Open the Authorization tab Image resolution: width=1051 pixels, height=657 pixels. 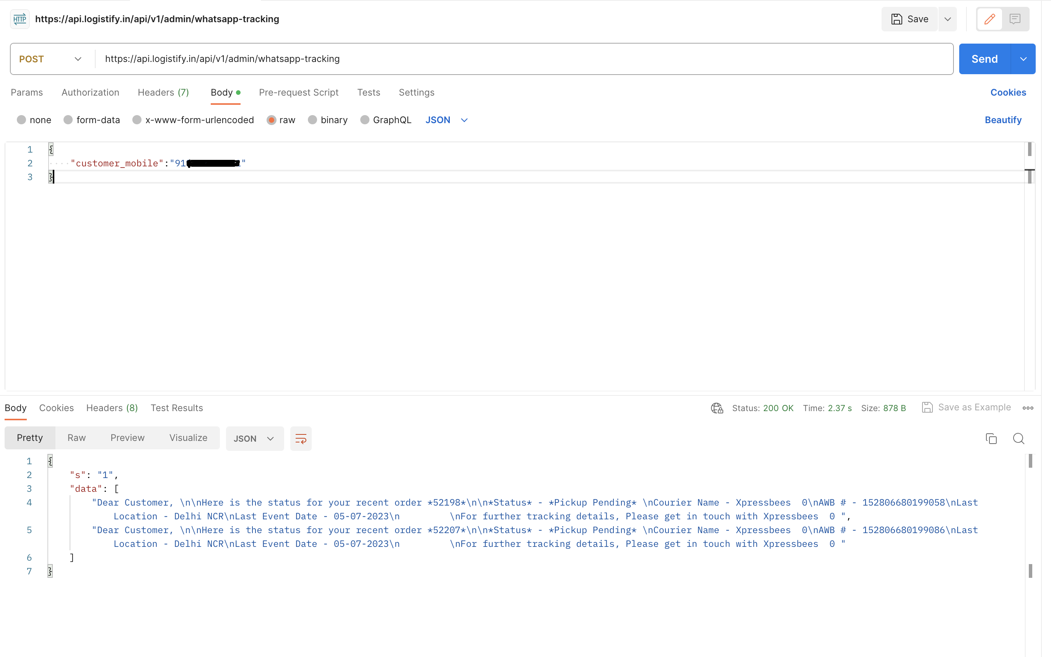point(90,93)
